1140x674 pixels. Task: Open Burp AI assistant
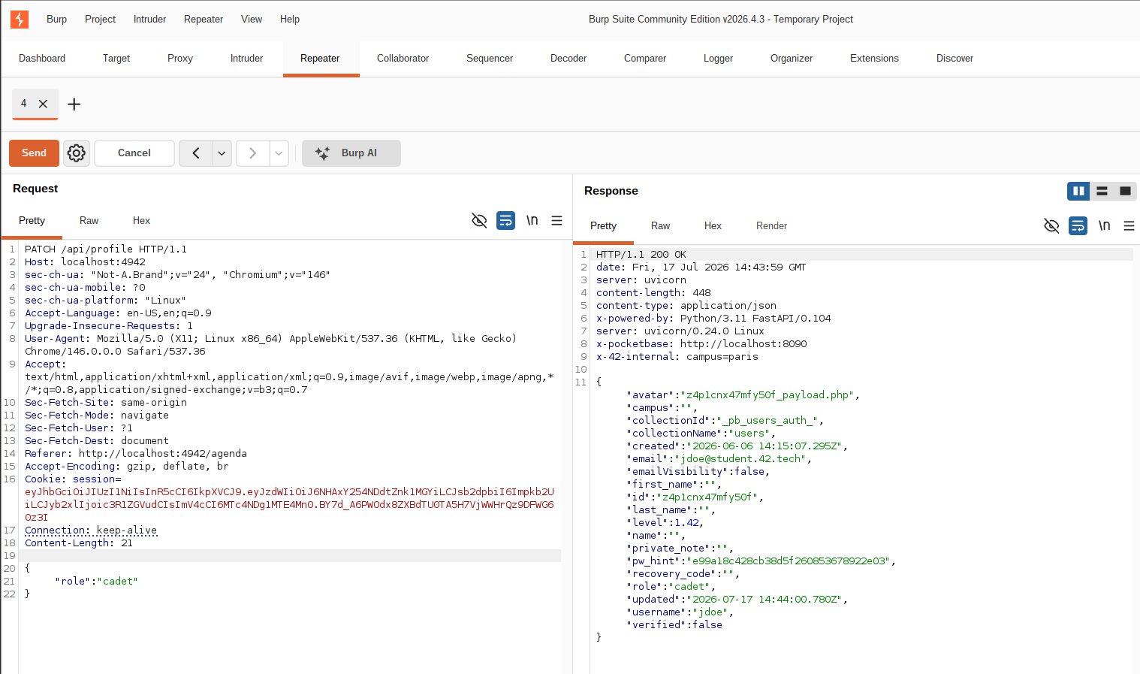pos(351,153)
